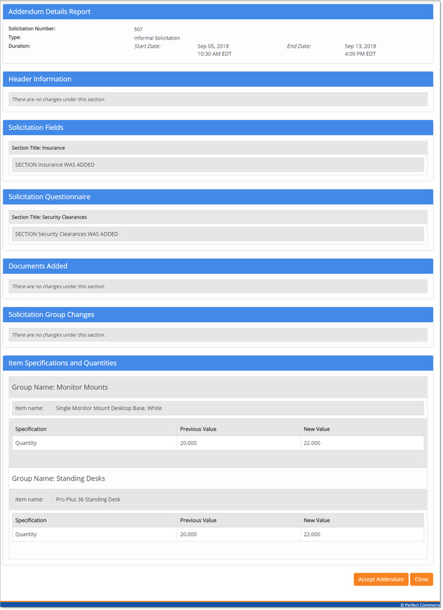The width and height of the screenshot is (443, 610).
Task: Click Monitor Mounts previous value 20.000
Action: (189, 443)
